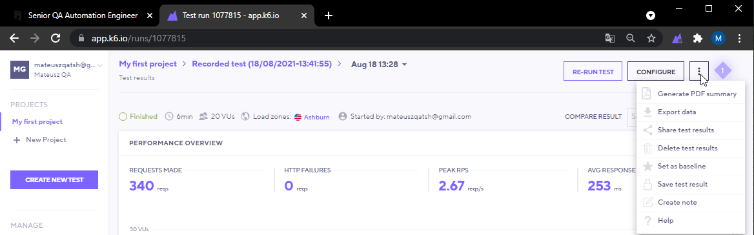Open a new browser tab
Screen dimensions: 754x235
point(329,15)
